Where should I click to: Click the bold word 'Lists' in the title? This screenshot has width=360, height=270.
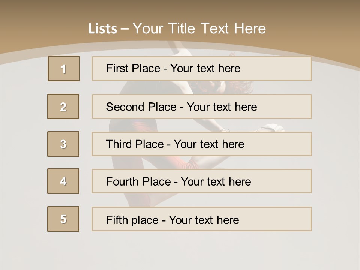(103, 29)
